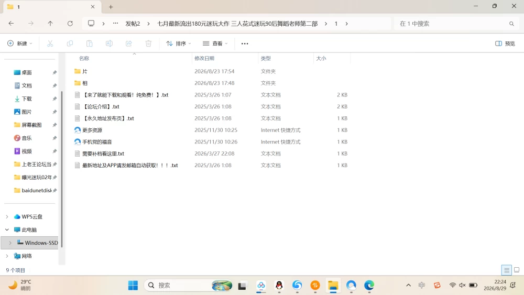Image resolution: width=524 pixels, height=295 pixels.
Task: Open the Windows Start menu
Action: (133, 286)
